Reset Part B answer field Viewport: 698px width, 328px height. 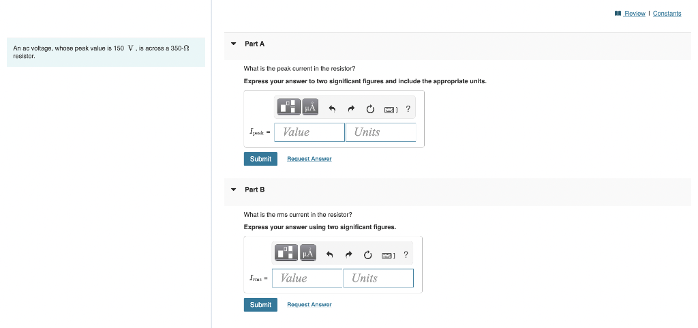[367, 254]
